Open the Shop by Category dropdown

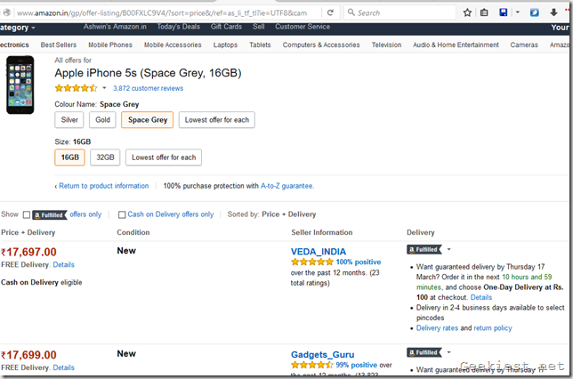tap(18, 28)
